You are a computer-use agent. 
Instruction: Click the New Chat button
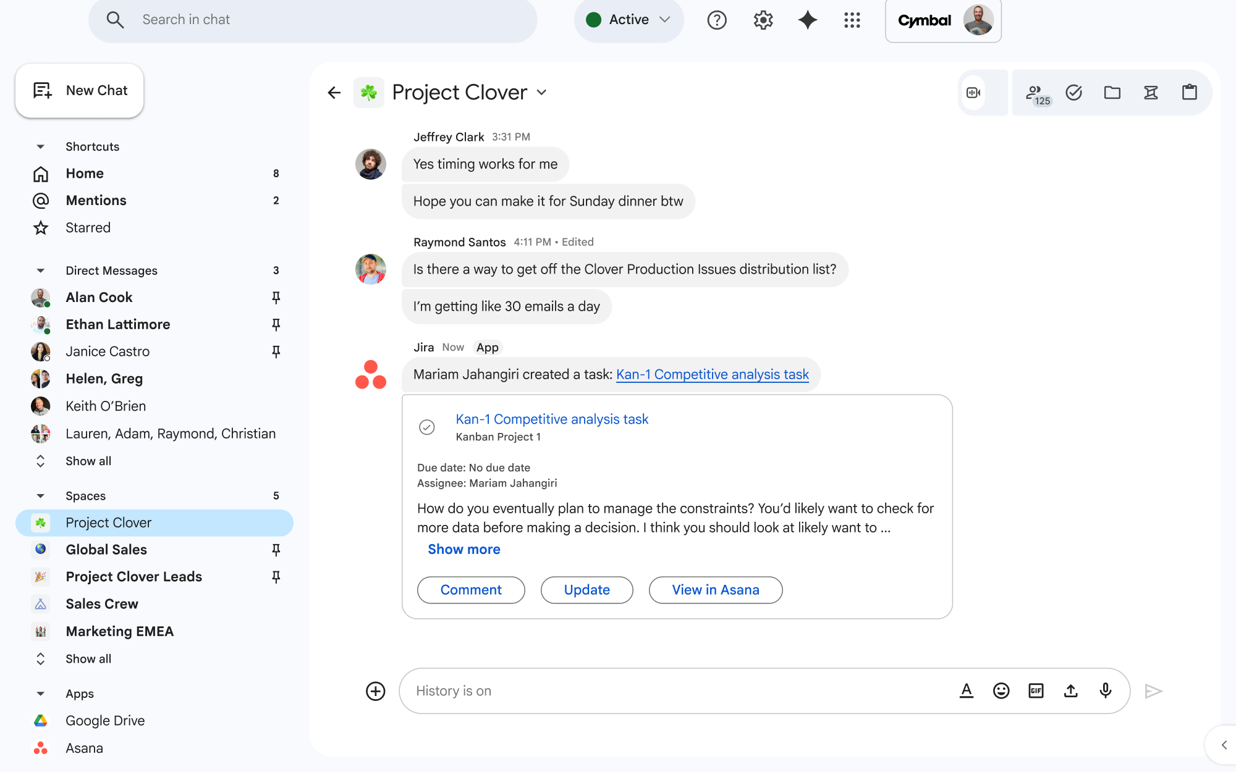[x=80, y=91]
